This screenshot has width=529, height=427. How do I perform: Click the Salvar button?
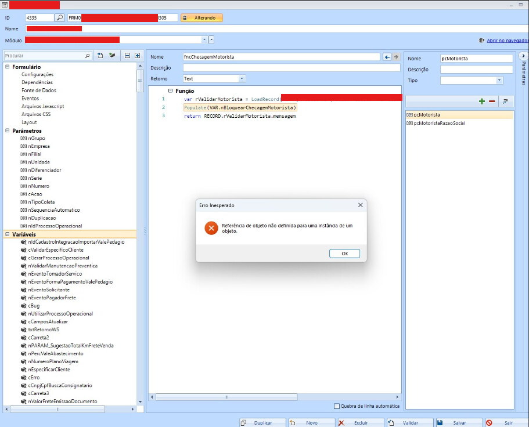click(x=459, y=423)
